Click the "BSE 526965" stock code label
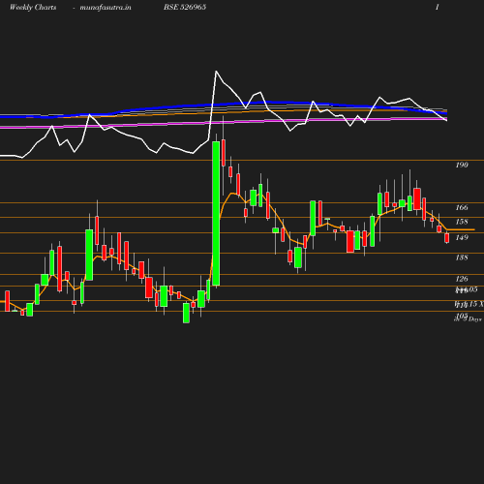 185,7
